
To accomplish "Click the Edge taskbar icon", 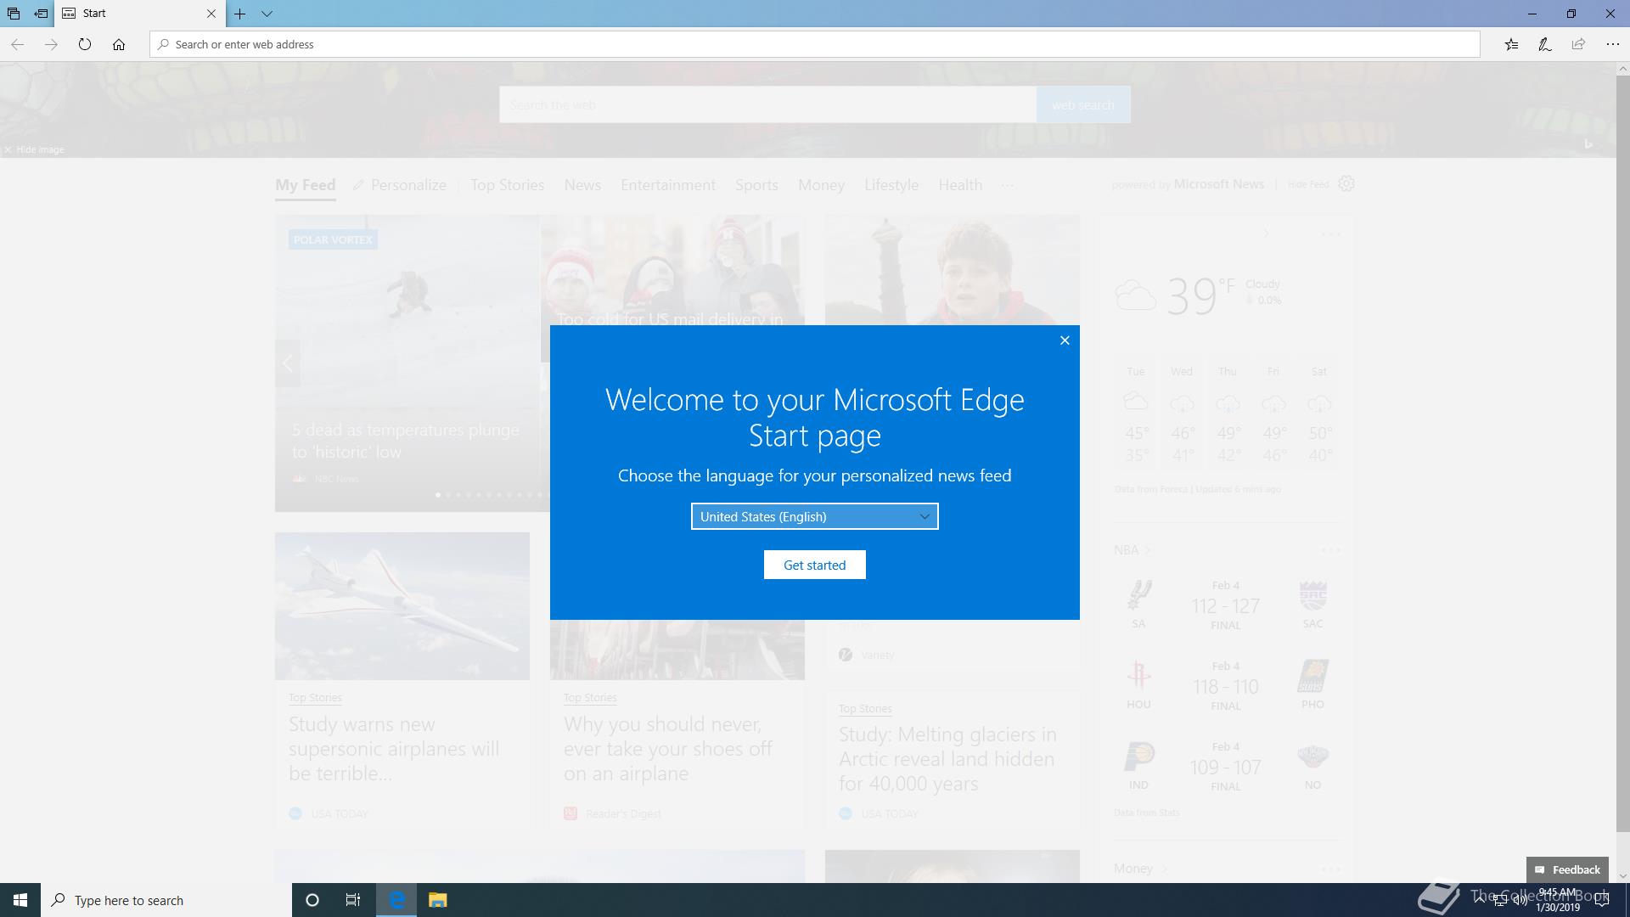I will (396, 900).
